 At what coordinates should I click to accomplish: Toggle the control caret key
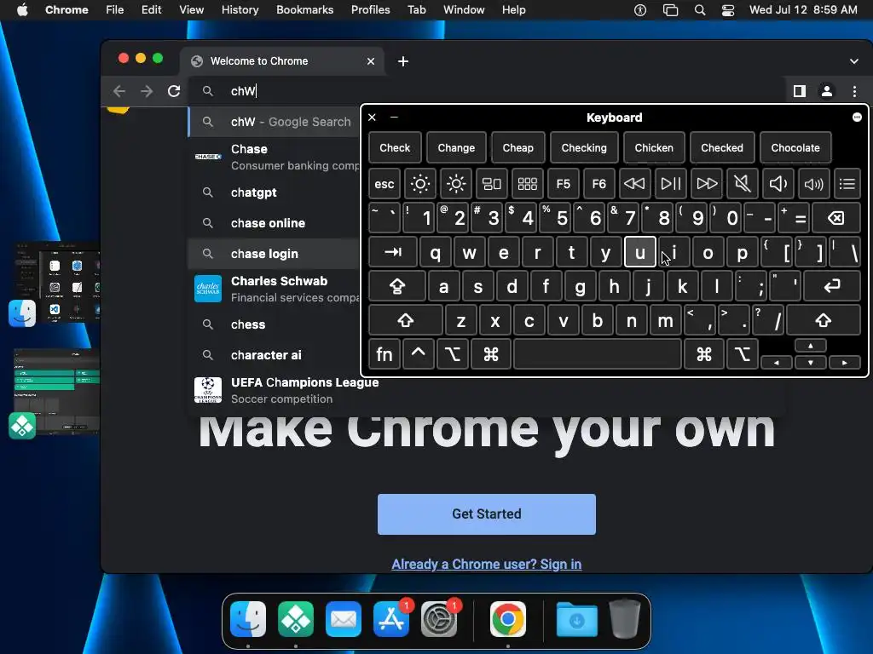click(x=418, y=354)
